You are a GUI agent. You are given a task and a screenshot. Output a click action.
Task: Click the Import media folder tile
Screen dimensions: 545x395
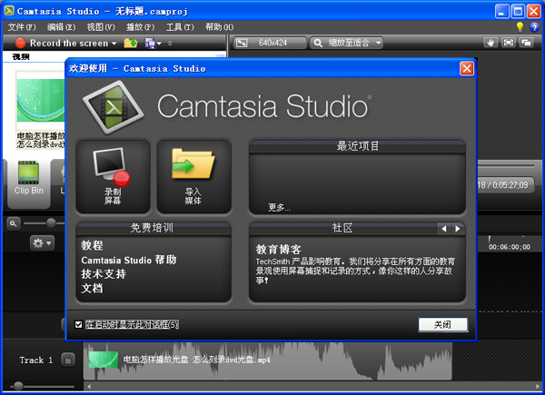pos(194,176)
